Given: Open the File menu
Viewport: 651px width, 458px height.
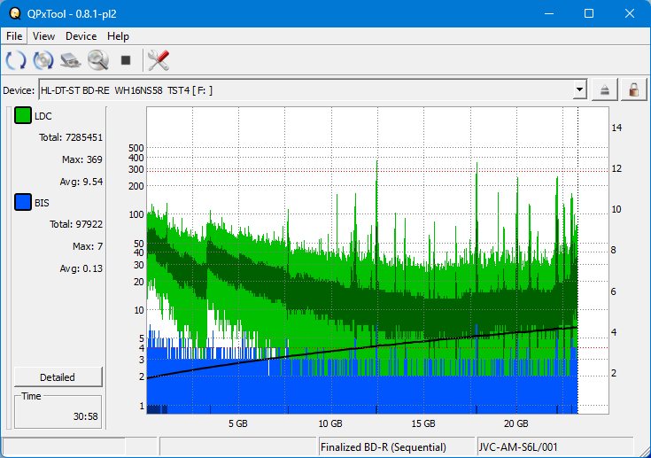Looking at the screenshot, I should coord(14,36).
